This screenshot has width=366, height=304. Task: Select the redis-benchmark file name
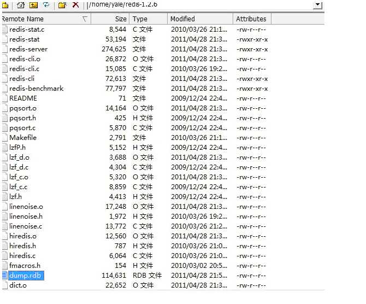point(37,89)
